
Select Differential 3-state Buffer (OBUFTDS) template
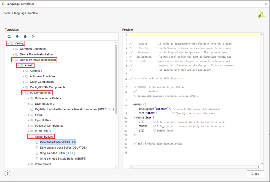pos(63,148)
